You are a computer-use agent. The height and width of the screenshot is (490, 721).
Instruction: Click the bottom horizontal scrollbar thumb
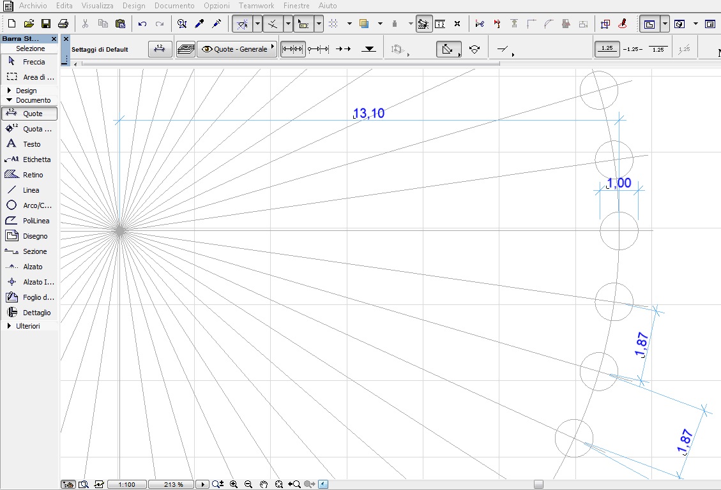point(538,484)
